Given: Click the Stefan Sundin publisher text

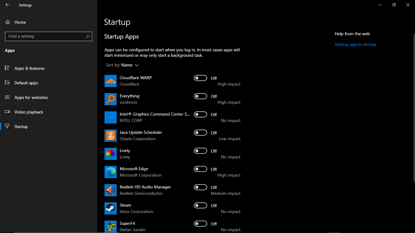Looking at the screenshot, I should tap(132, 230).
